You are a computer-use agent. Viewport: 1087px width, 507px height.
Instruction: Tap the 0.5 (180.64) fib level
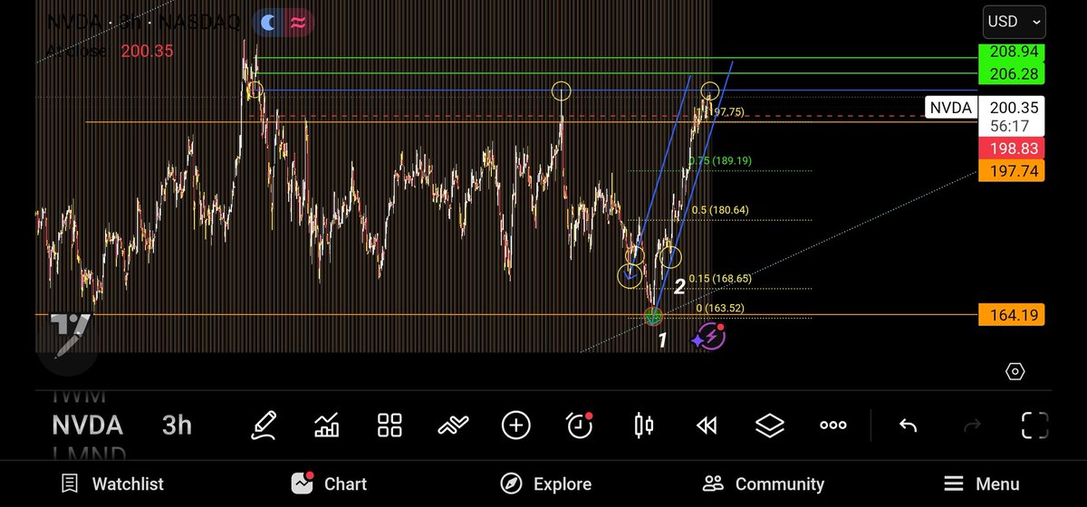pos(720,210)
